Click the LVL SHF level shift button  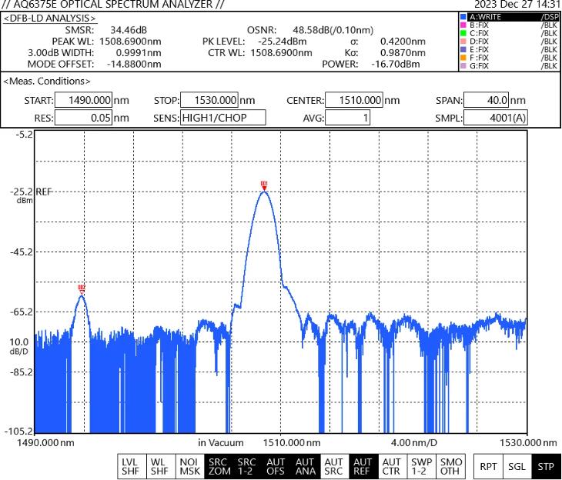(x=129, y=466)
